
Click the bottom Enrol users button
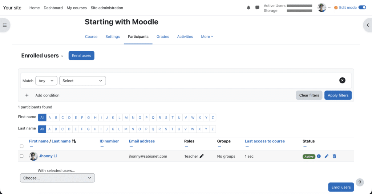[341, 187]
